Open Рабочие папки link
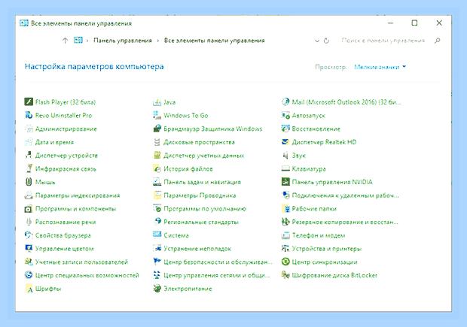 click(x=314, y=209)
